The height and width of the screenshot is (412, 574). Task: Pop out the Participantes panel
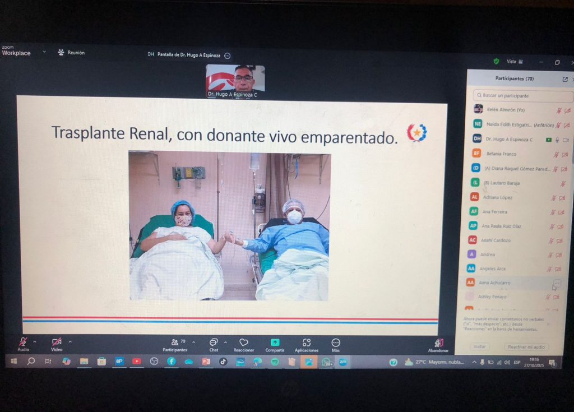pyautogui.click(x=564, y=79)
